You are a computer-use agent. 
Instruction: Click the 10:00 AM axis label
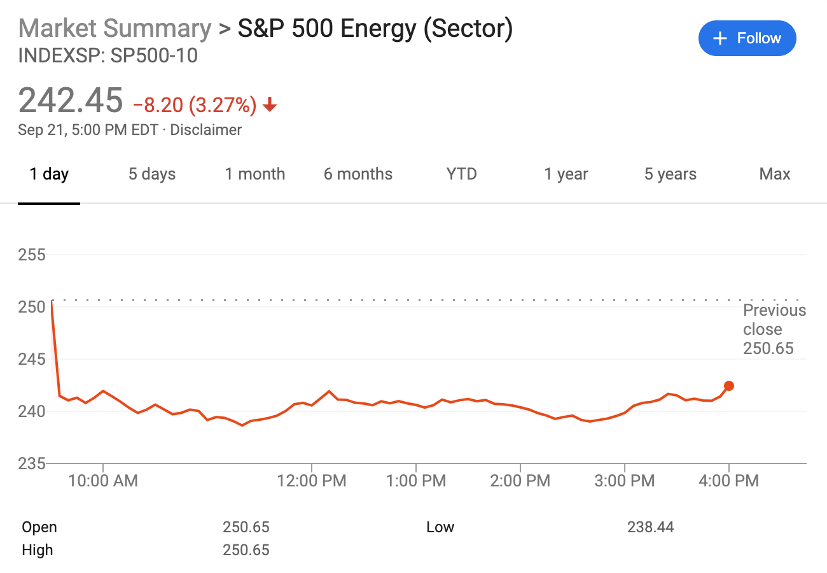coord(103,481)
